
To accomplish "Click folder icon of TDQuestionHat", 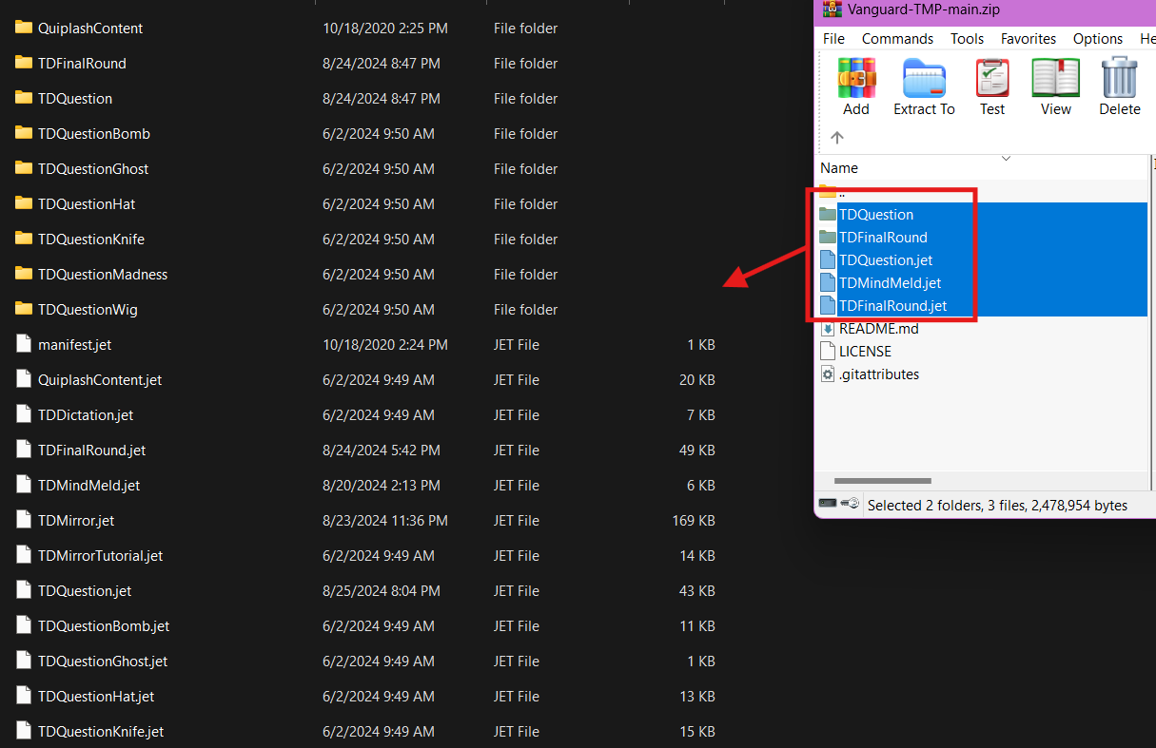I will 24,203.
